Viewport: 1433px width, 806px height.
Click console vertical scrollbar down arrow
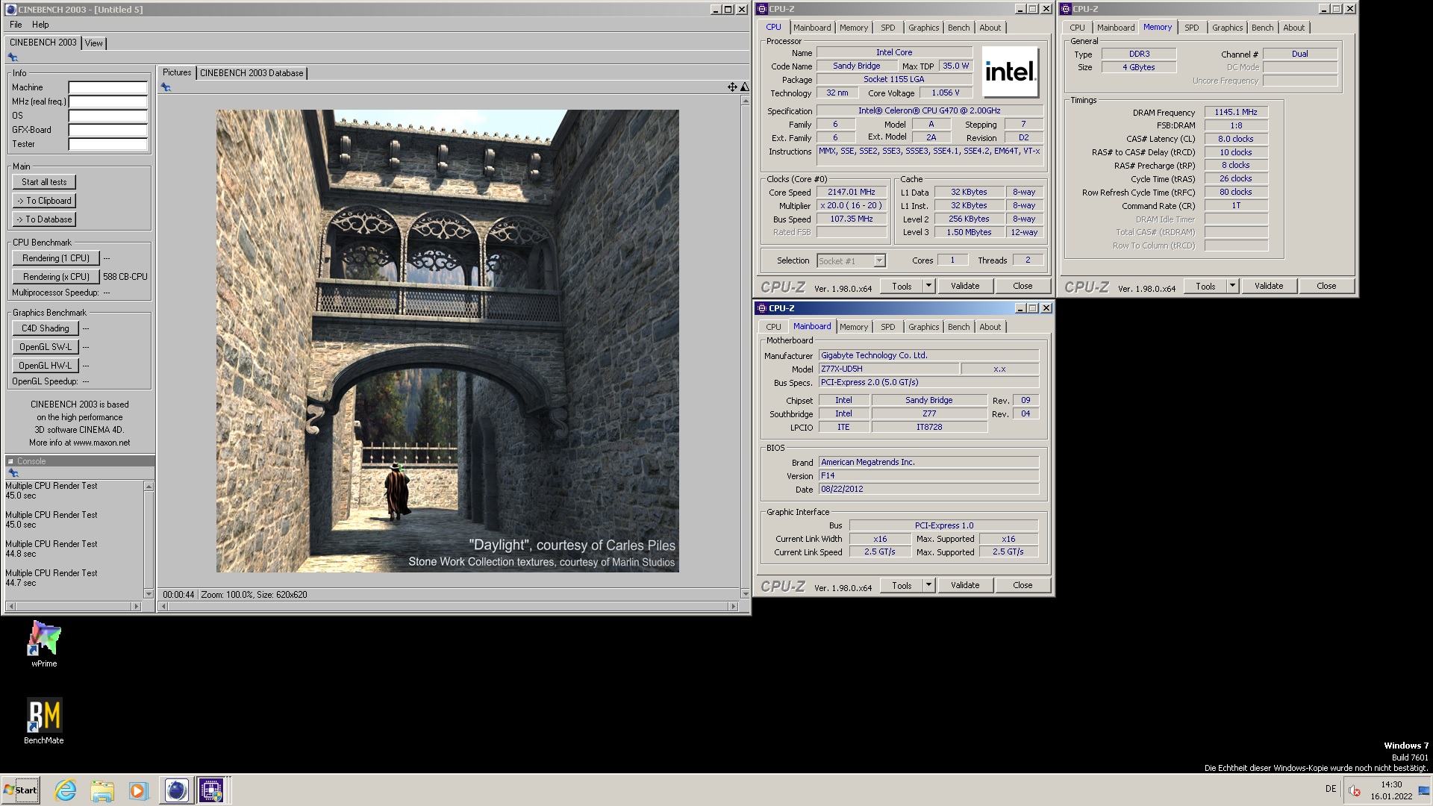(149, 594)
